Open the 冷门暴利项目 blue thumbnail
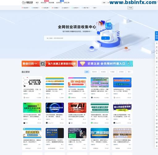158x155 pixels. (x=100, y=133)
